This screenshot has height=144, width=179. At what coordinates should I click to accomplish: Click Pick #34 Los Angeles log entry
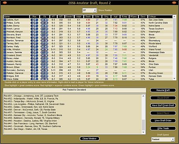pos(34,104)
